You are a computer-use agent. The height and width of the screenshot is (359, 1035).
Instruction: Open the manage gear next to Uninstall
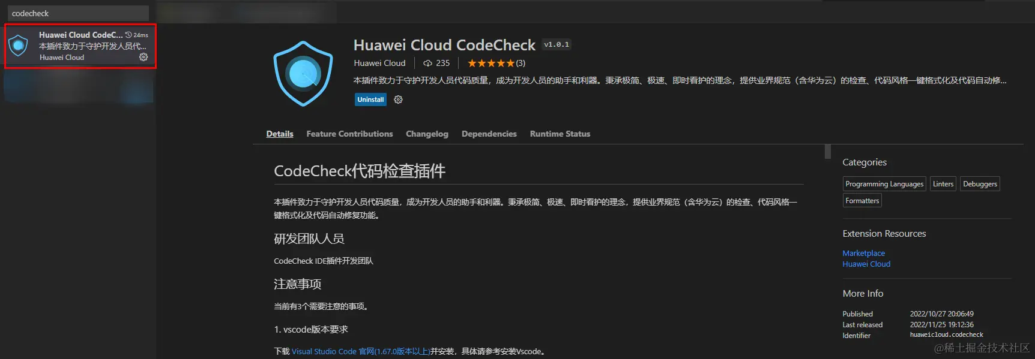[x=398, y=99]
